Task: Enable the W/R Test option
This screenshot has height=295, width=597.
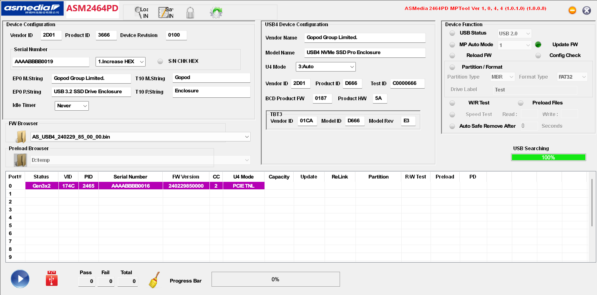Action: pyautogui.click(x=452, y=103)
